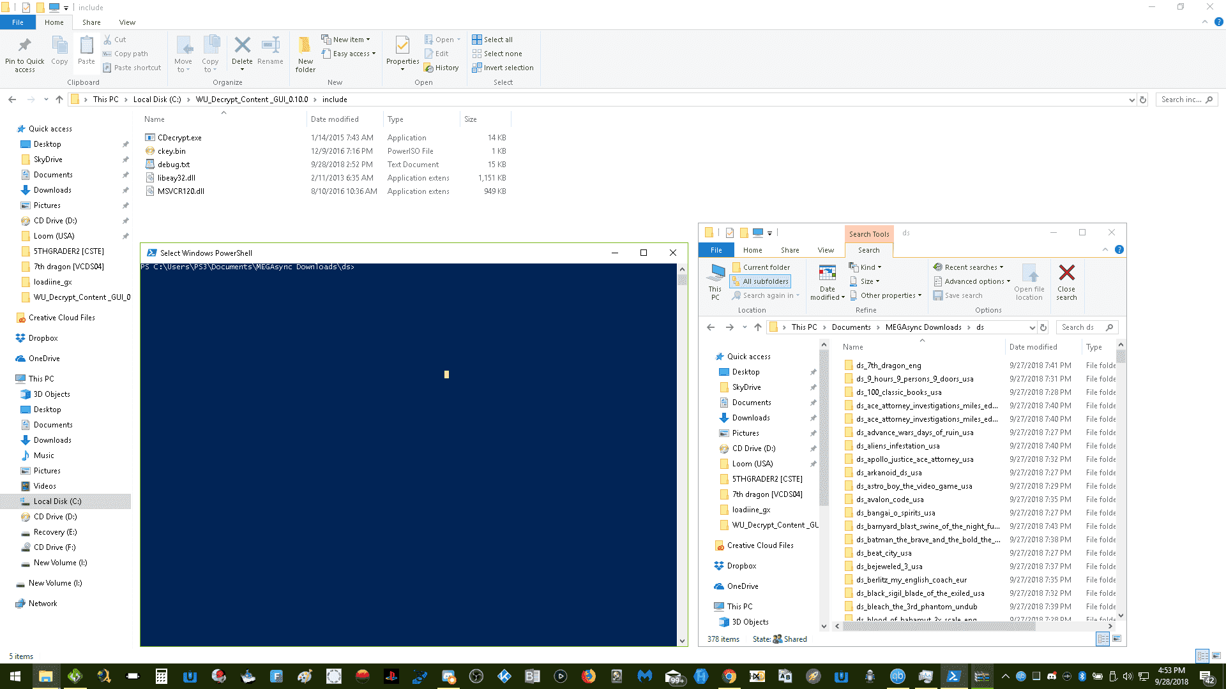Viewport: 1226px width, 689px height.
Task: Click MEGAsync Downloads breadcrumb in ds window
Action: click(x=923, y=327)
